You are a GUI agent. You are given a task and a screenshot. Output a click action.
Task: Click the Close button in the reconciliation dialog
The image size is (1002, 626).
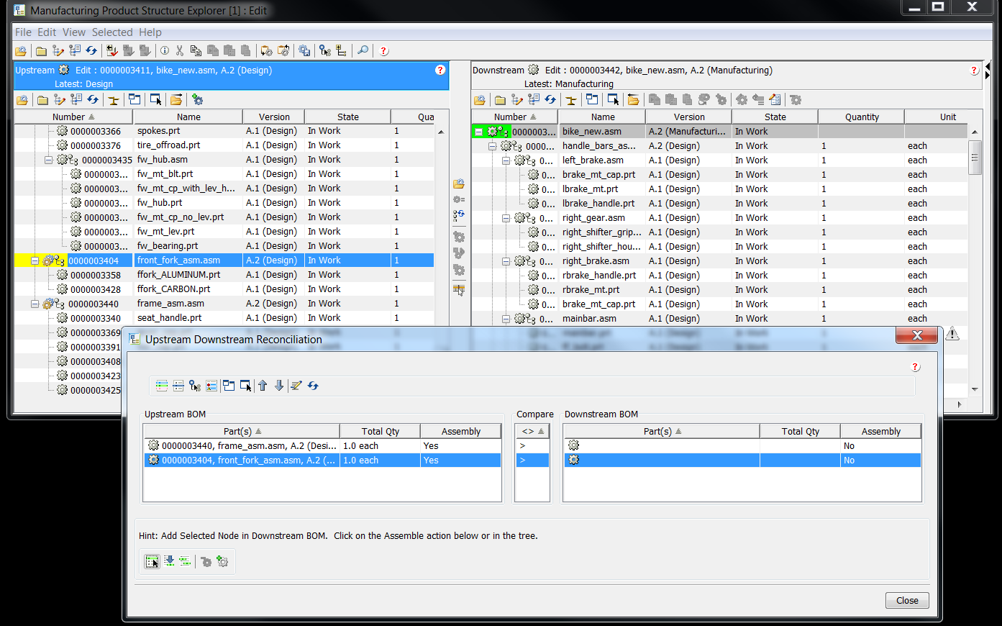(906, 600)
